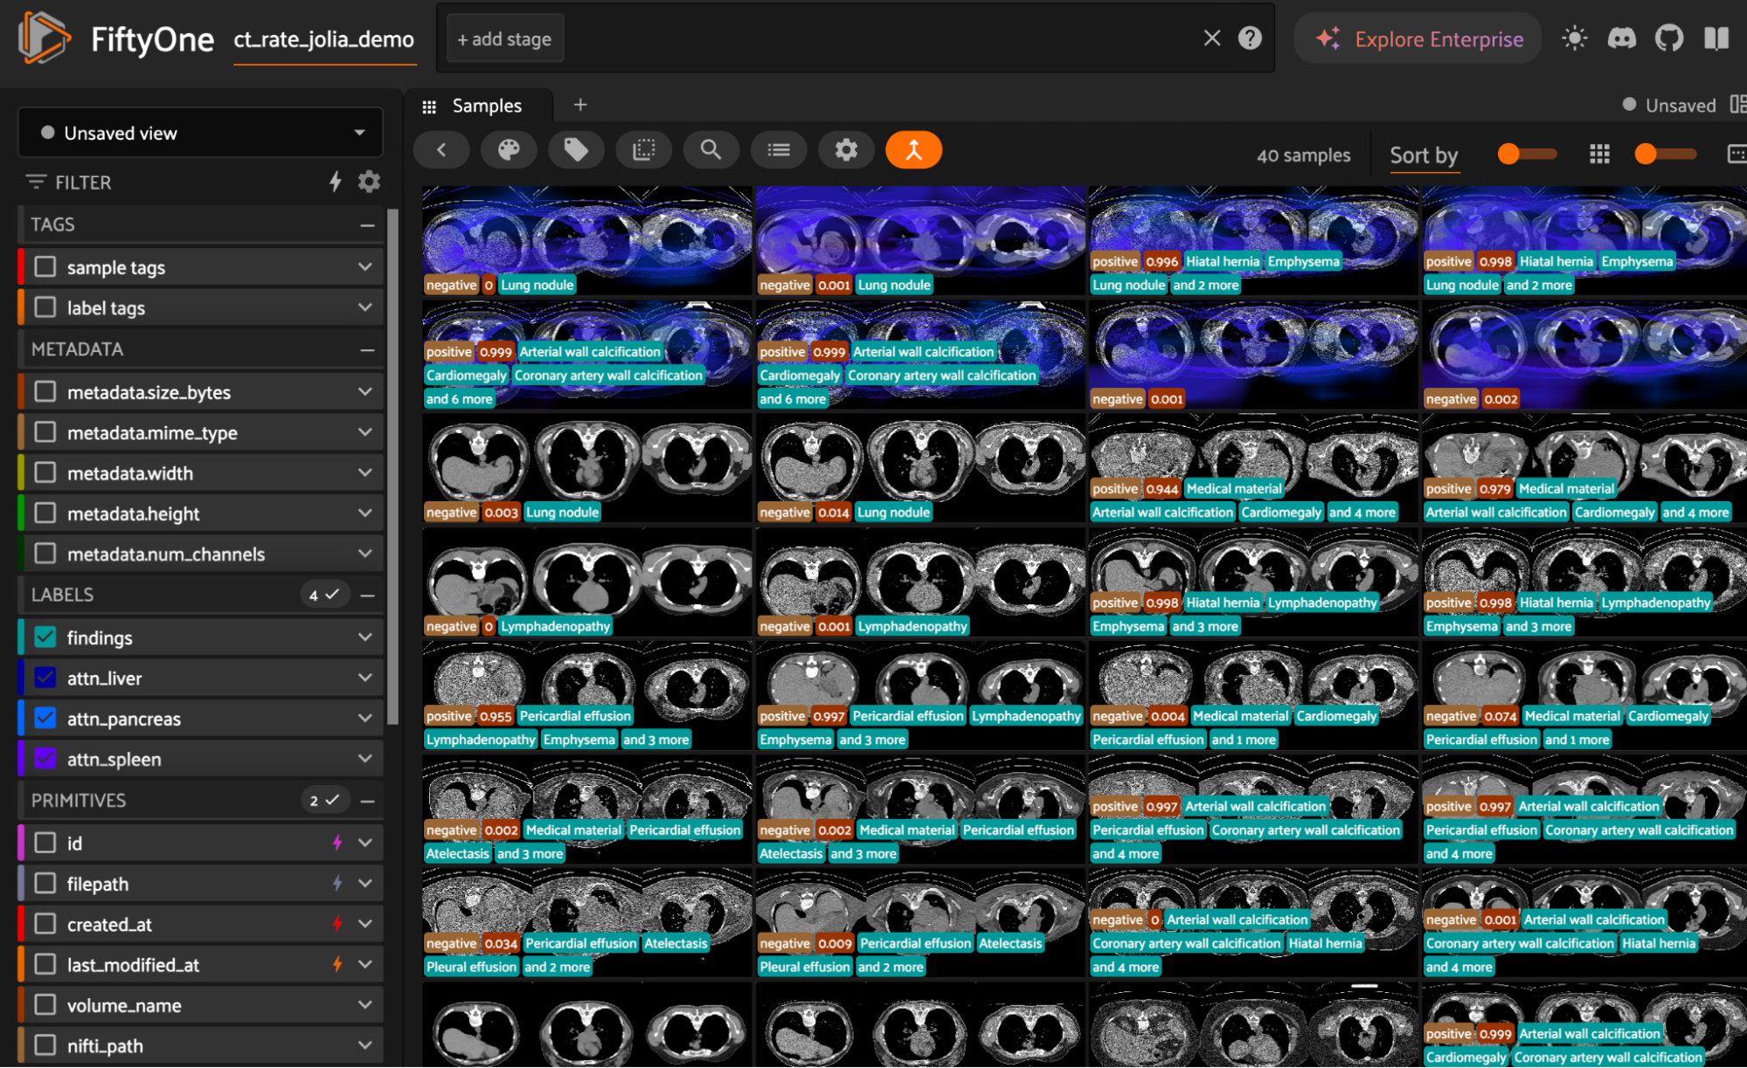Open the display options gear icon
This screenshot has width=1747, height=1068.
click(846, 150)
